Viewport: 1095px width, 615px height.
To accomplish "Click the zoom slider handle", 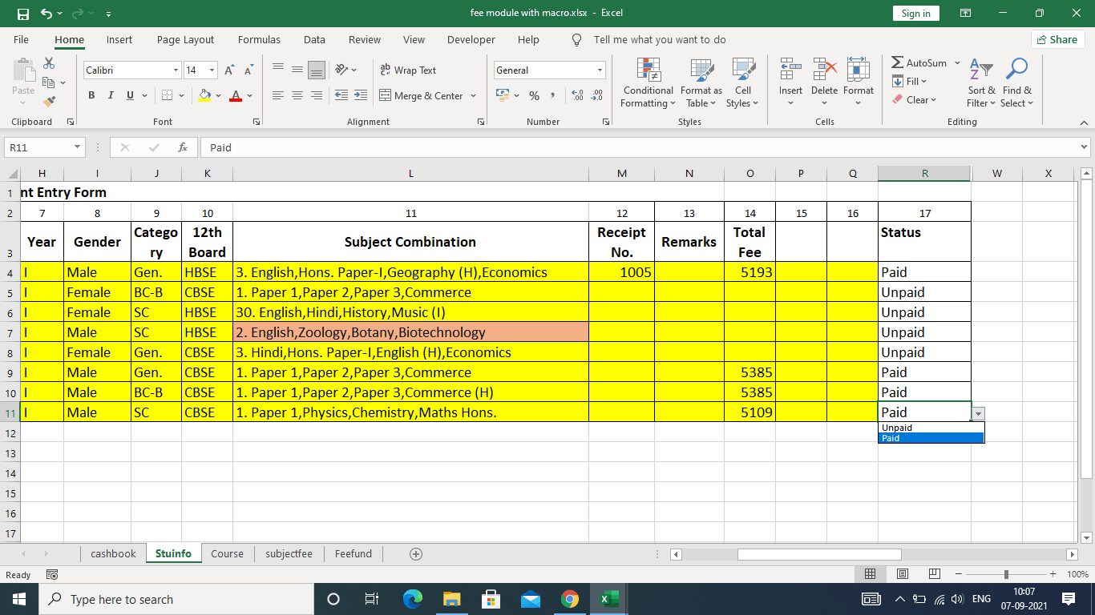I will [x=1006, y=574].
